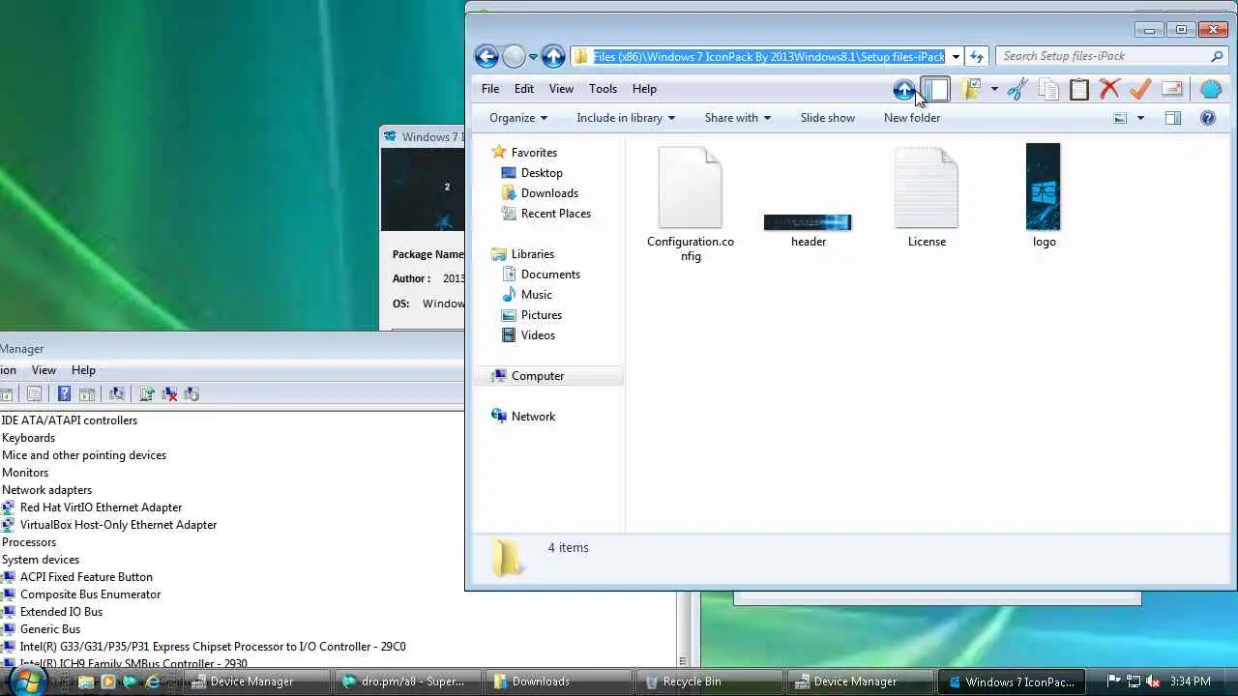
Task: Uninstall device icon with red X
Action: tap(169, 393)
